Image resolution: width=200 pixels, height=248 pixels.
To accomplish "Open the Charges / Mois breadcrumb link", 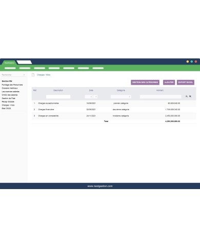I will pyautogui.click(x=44, y=75).
